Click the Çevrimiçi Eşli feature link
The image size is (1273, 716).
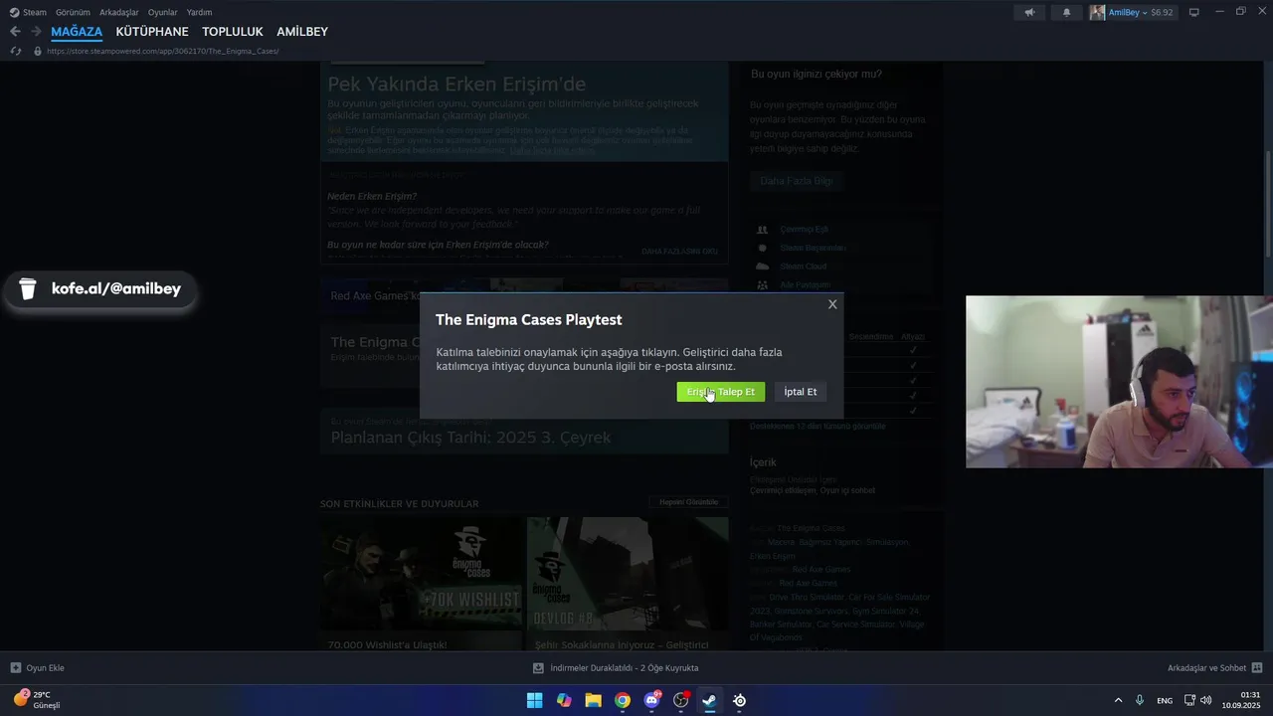(805, 229)
